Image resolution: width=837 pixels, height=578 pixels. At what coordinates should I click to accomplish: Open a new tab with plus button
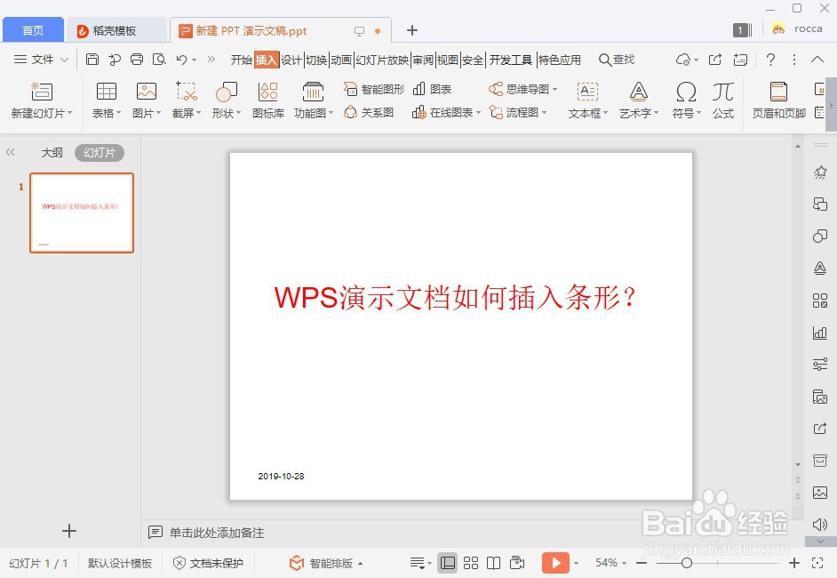pyautogui.click(x=411, y=30)
